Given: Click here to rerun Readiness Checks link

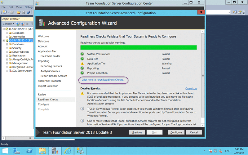Looking at the screenshot, I should (103, 80).
